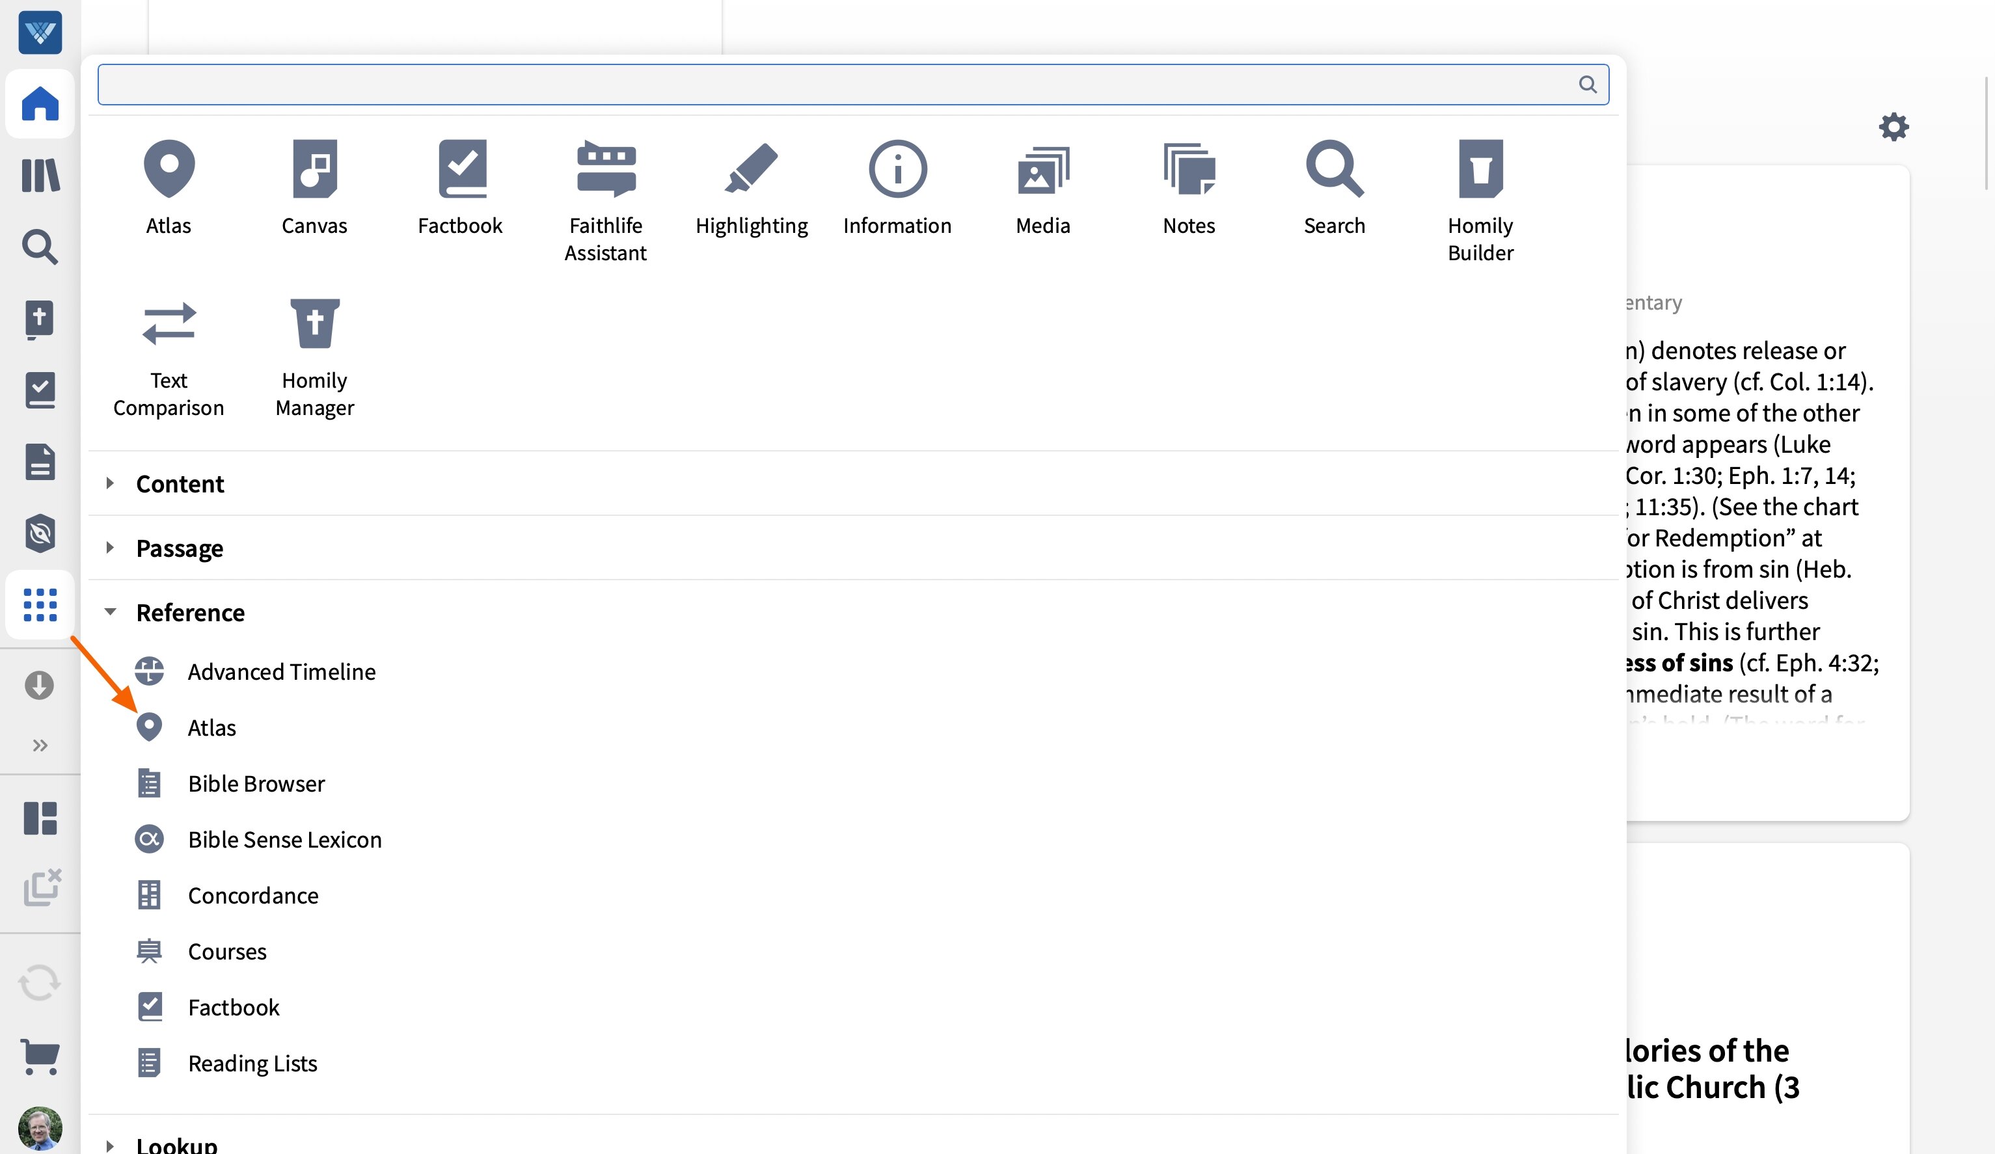Collapse the Reference section
Screen dimensions: 1995x1154
tap(190, 612)
